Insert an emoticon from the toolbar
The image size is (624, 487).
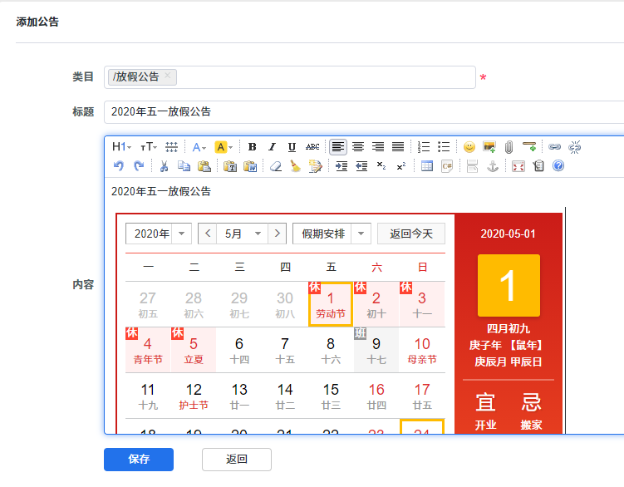point(469,147)
